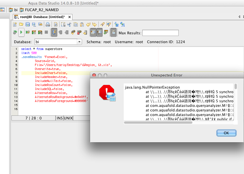Click the vertical scrollbar in stack trace
This screenshot has height=174, width=244.
[x=236, y=87]
